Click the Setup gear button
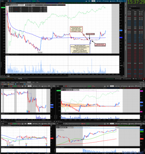Viewport: 145px width, 154px height. (x=135, y=79)
